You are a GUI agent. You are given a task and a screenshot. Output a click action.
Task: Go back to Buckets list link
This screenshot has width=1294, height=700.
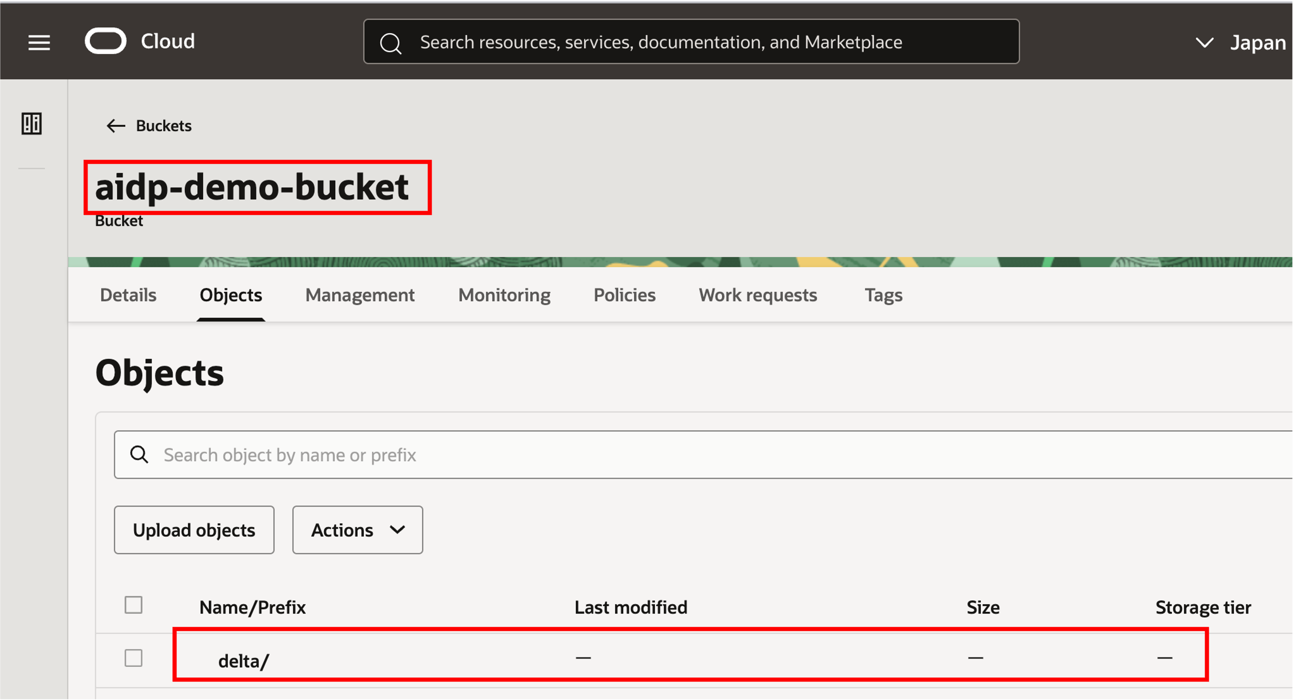click(164, 126)
